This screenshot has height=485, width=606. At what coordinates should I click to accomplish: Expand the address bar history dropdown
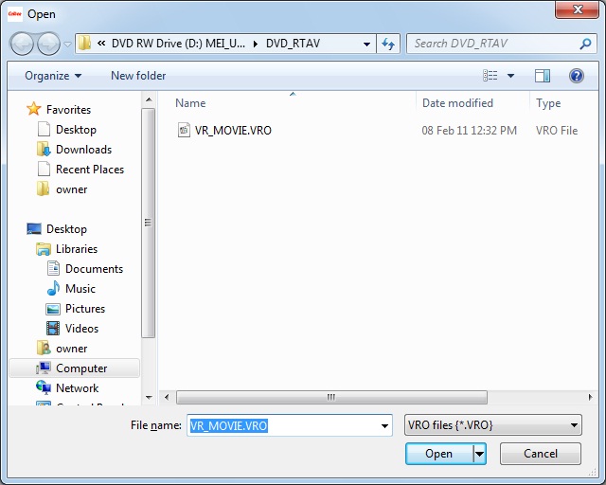pyautogui.click(x=366, y=45)
